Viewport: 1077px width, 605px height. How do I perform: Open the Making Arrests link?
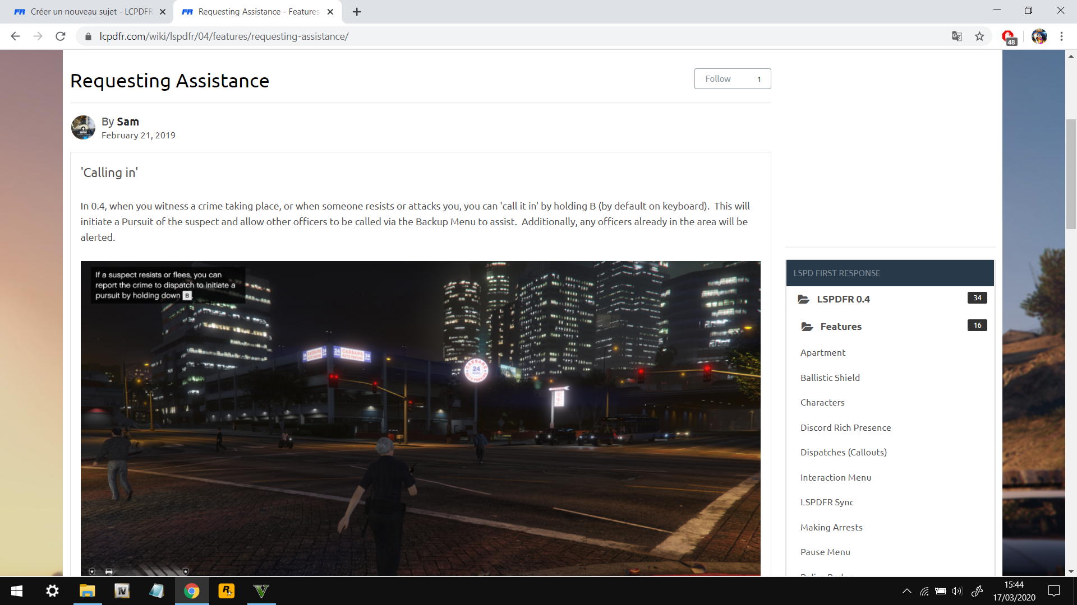pyautogui.click(x=831, y=527)
